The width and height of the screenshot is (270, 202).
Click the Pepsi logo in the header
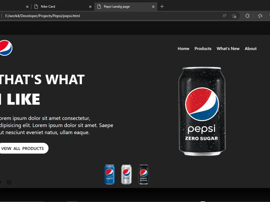click(5, 48)
